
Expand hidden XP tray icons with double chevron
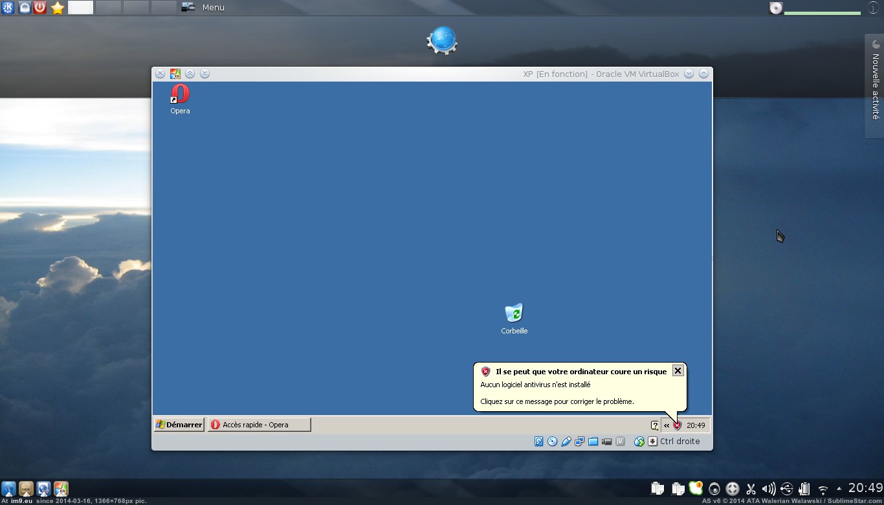pyautogui.click(x=667, y=425)
